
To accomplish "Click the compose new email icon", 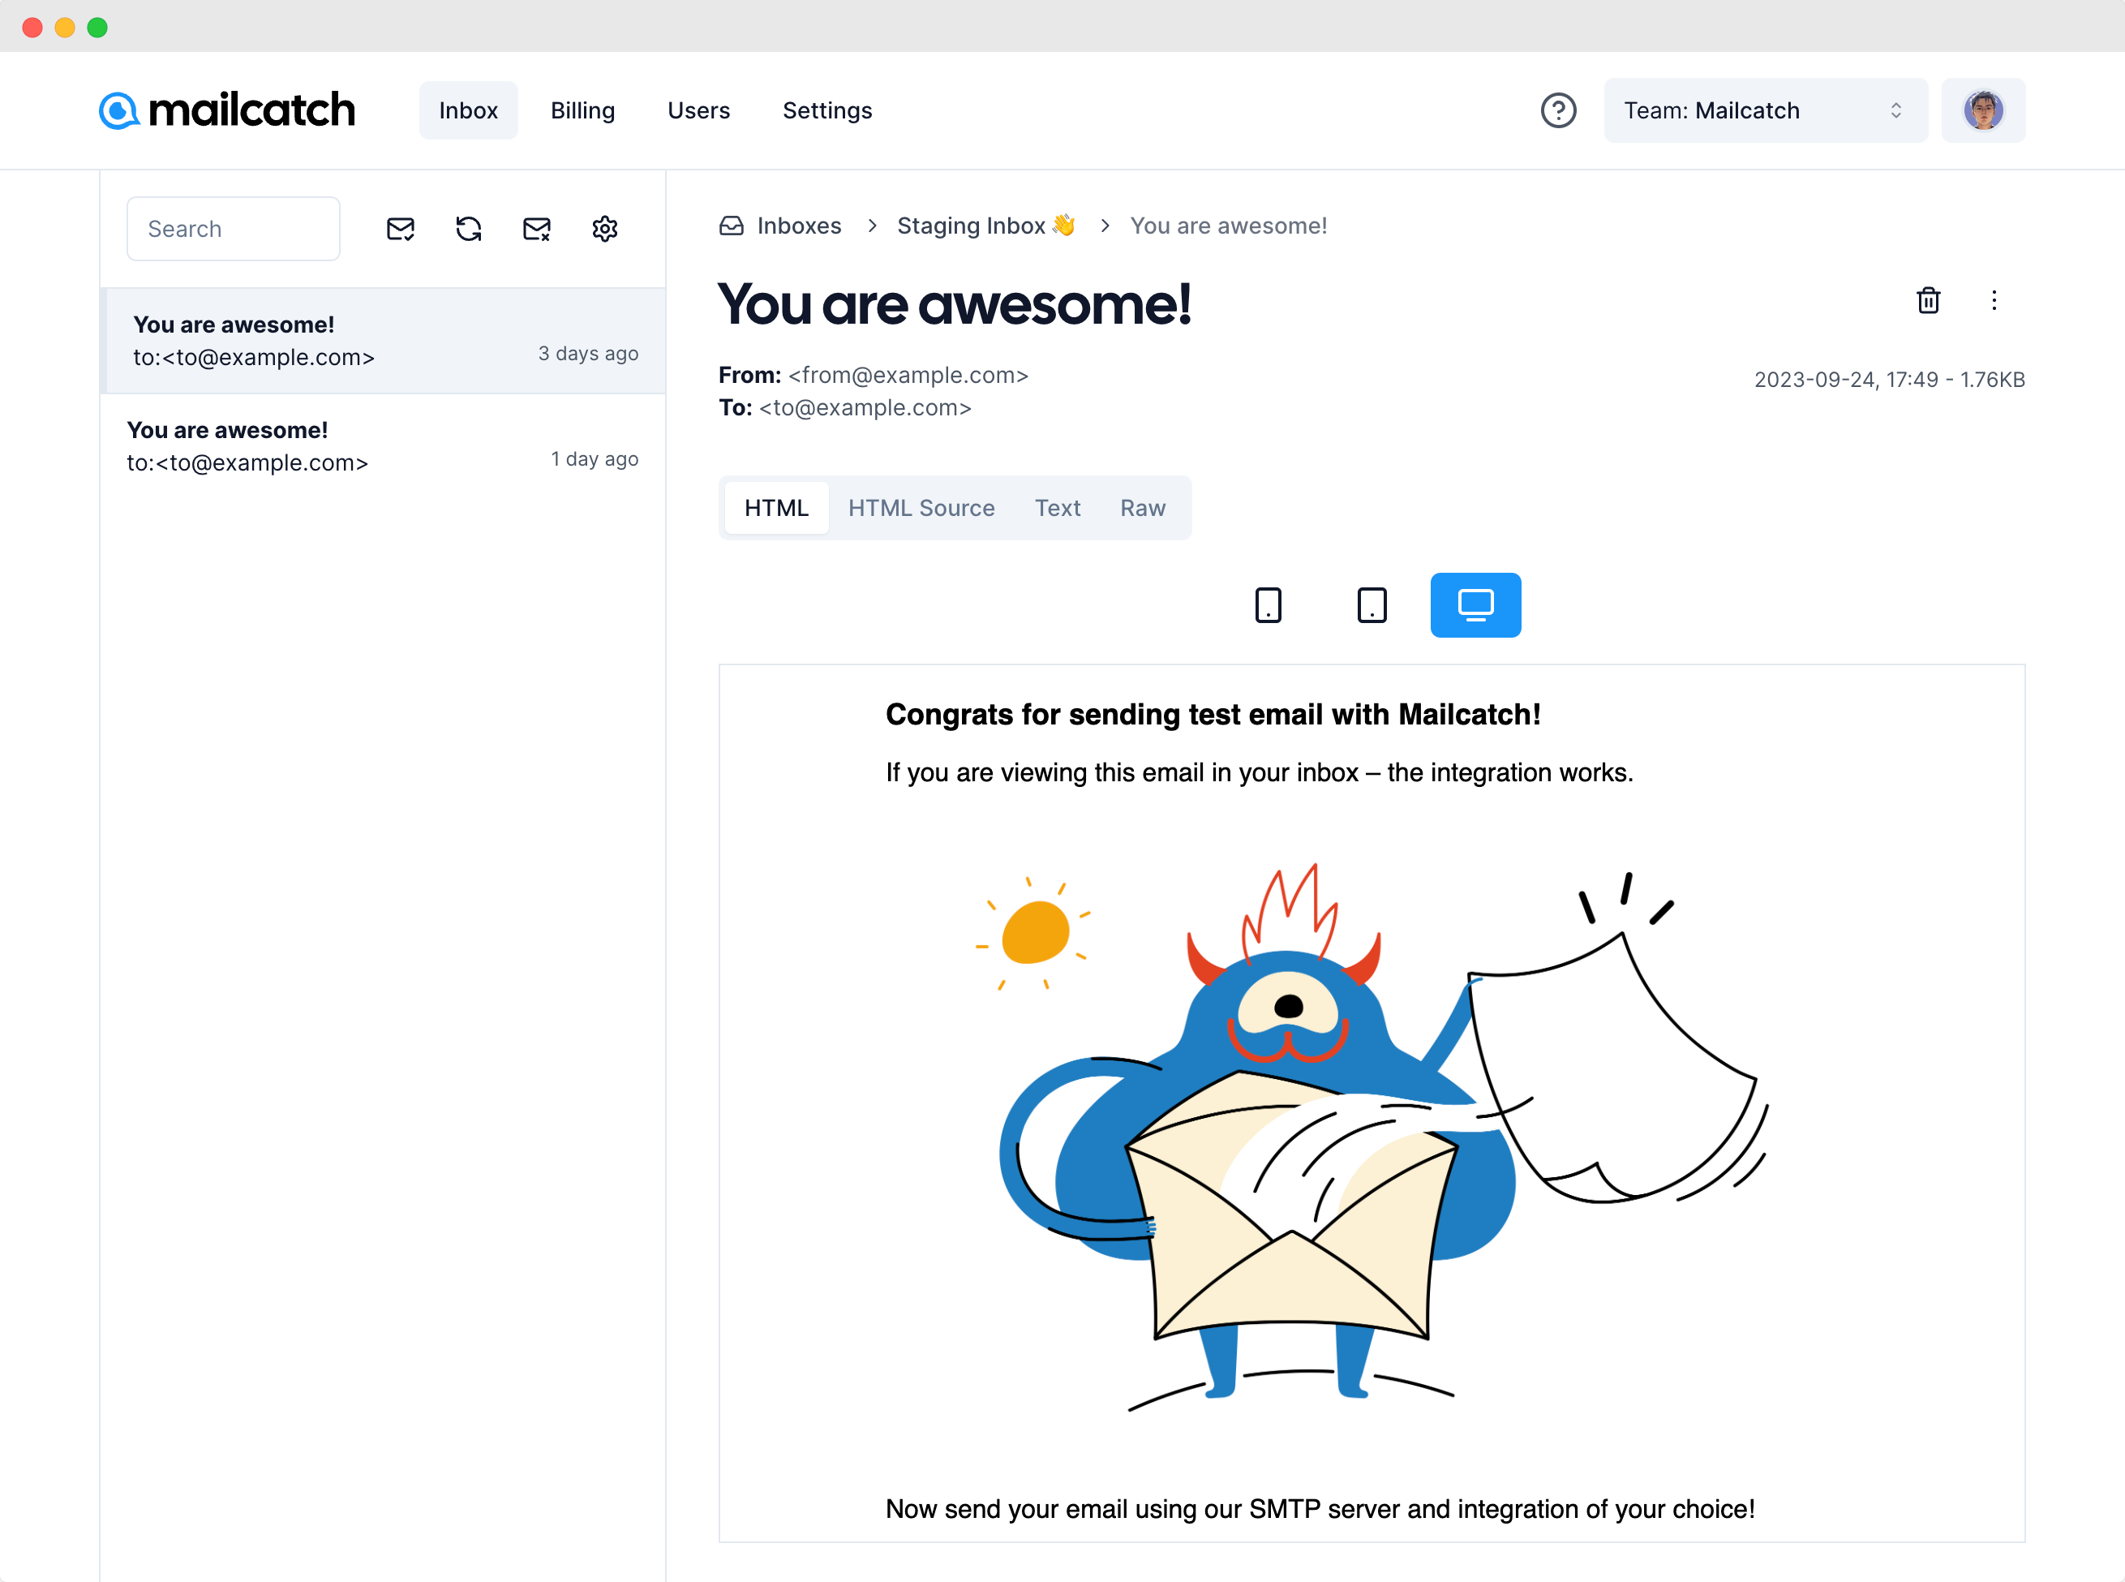I will pyautogui.click(x=399, y=228).
